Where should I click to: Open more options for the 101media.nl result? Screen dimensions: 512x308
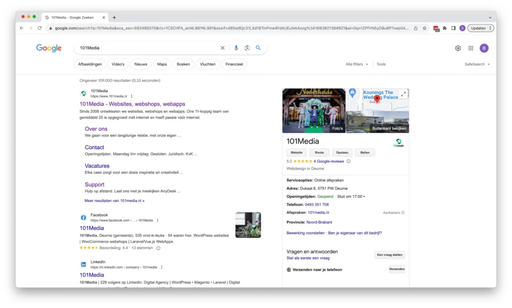click(132, 96)
